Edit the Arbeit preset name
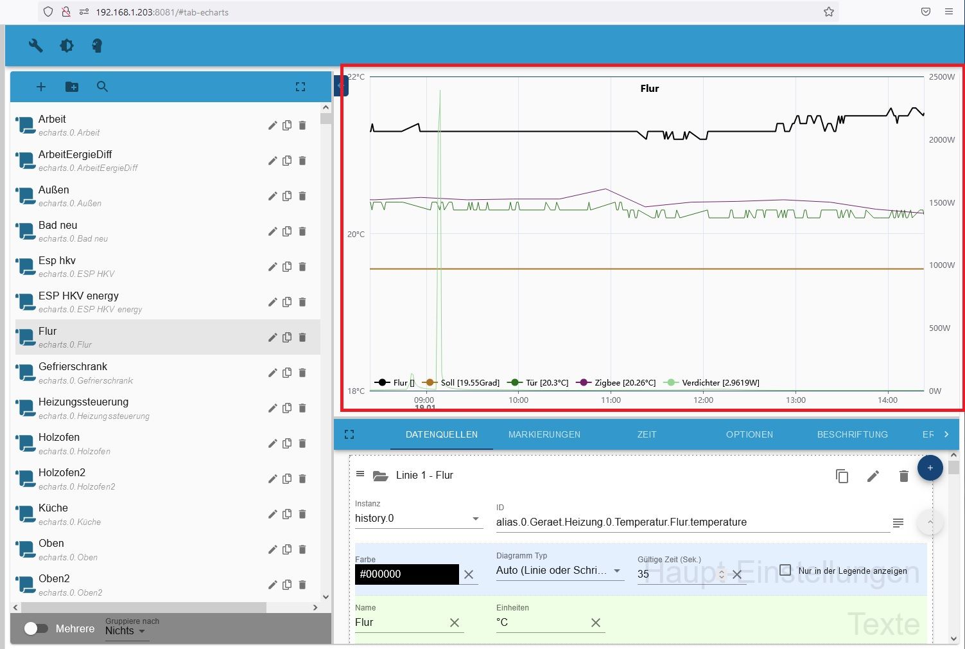Screen dimensions: 965x649 [x=272, y=125]
